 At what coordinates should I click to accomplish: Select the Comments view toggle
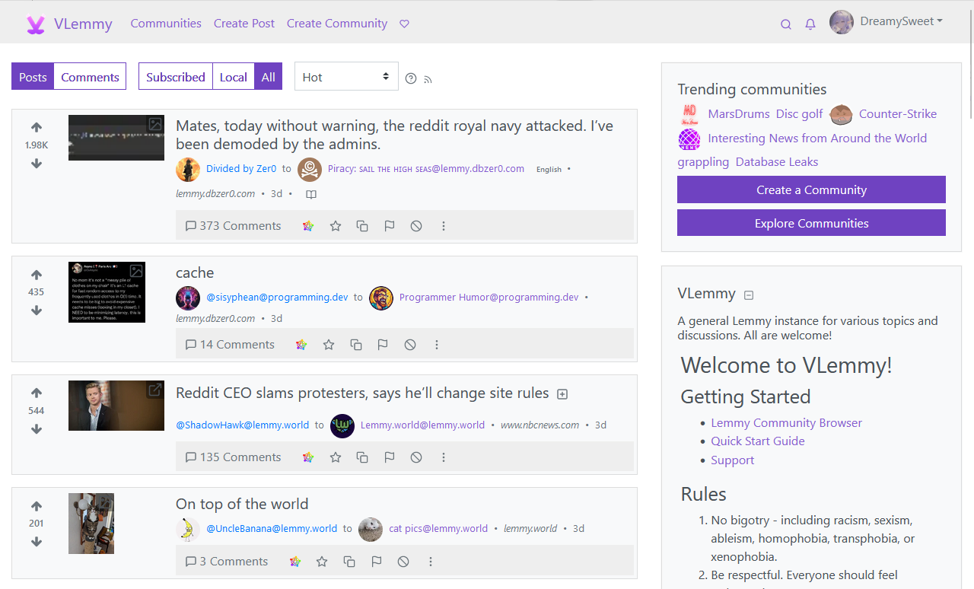[x=90, y=77]
